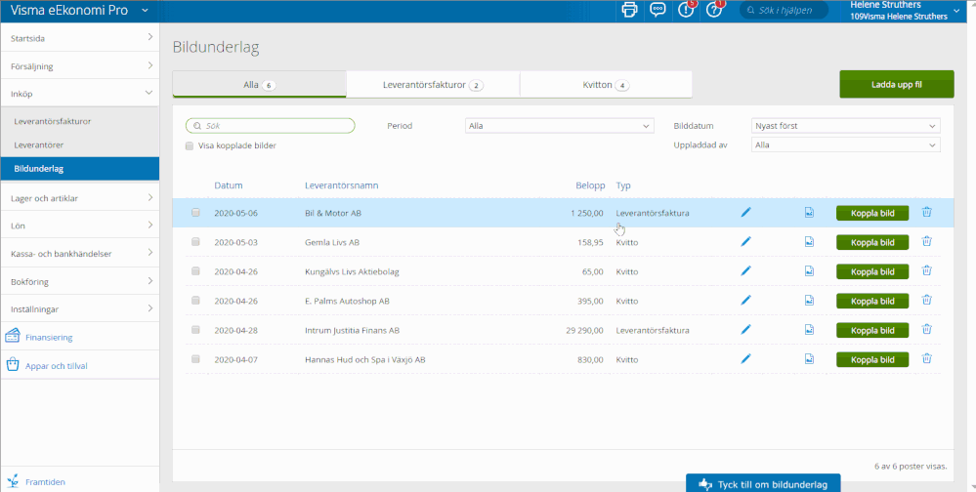Open the chat messages icon
This screenshot has width=976, height=492.
coord(658,10)
